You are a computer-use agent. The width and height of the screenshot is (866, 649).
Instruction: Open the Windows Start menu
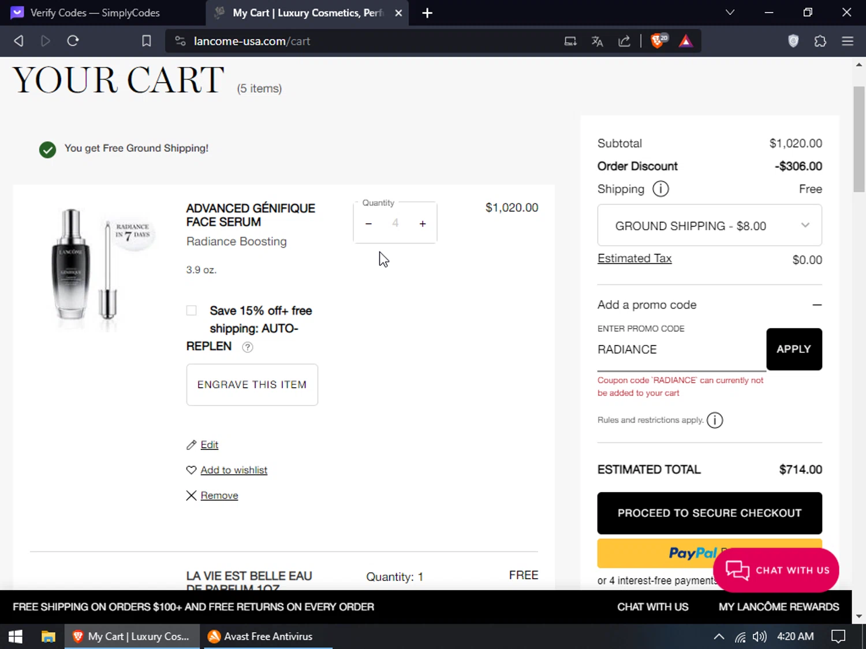(16, 636)
